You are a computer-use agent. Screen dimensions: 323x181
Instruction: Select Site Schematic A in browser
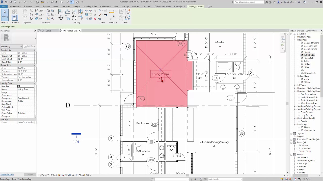coord(308,73)
